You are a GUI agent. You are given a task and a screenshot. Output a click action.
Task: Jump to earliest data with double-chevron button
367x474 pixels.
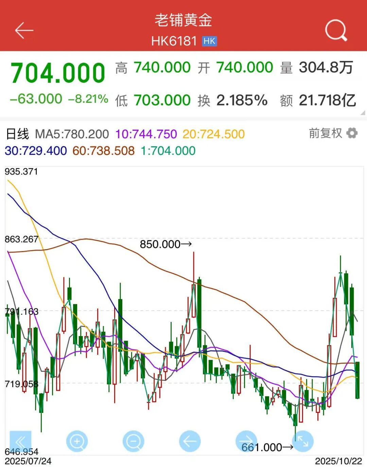(x=20, y=441)
